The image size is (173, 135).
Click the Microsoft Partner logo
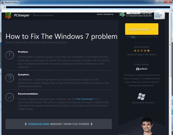pyautogui.click(x=135, y=14)
